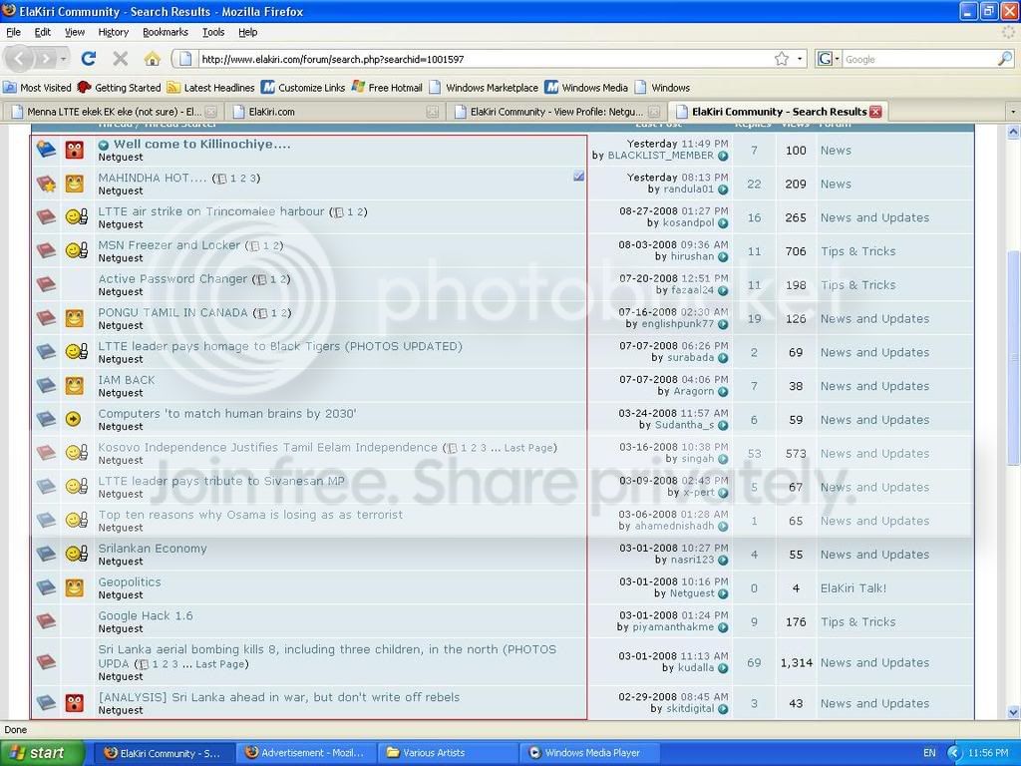This screenshot has width=1021, height=766.
Task: Open the File menu
Action: [13, 32]
